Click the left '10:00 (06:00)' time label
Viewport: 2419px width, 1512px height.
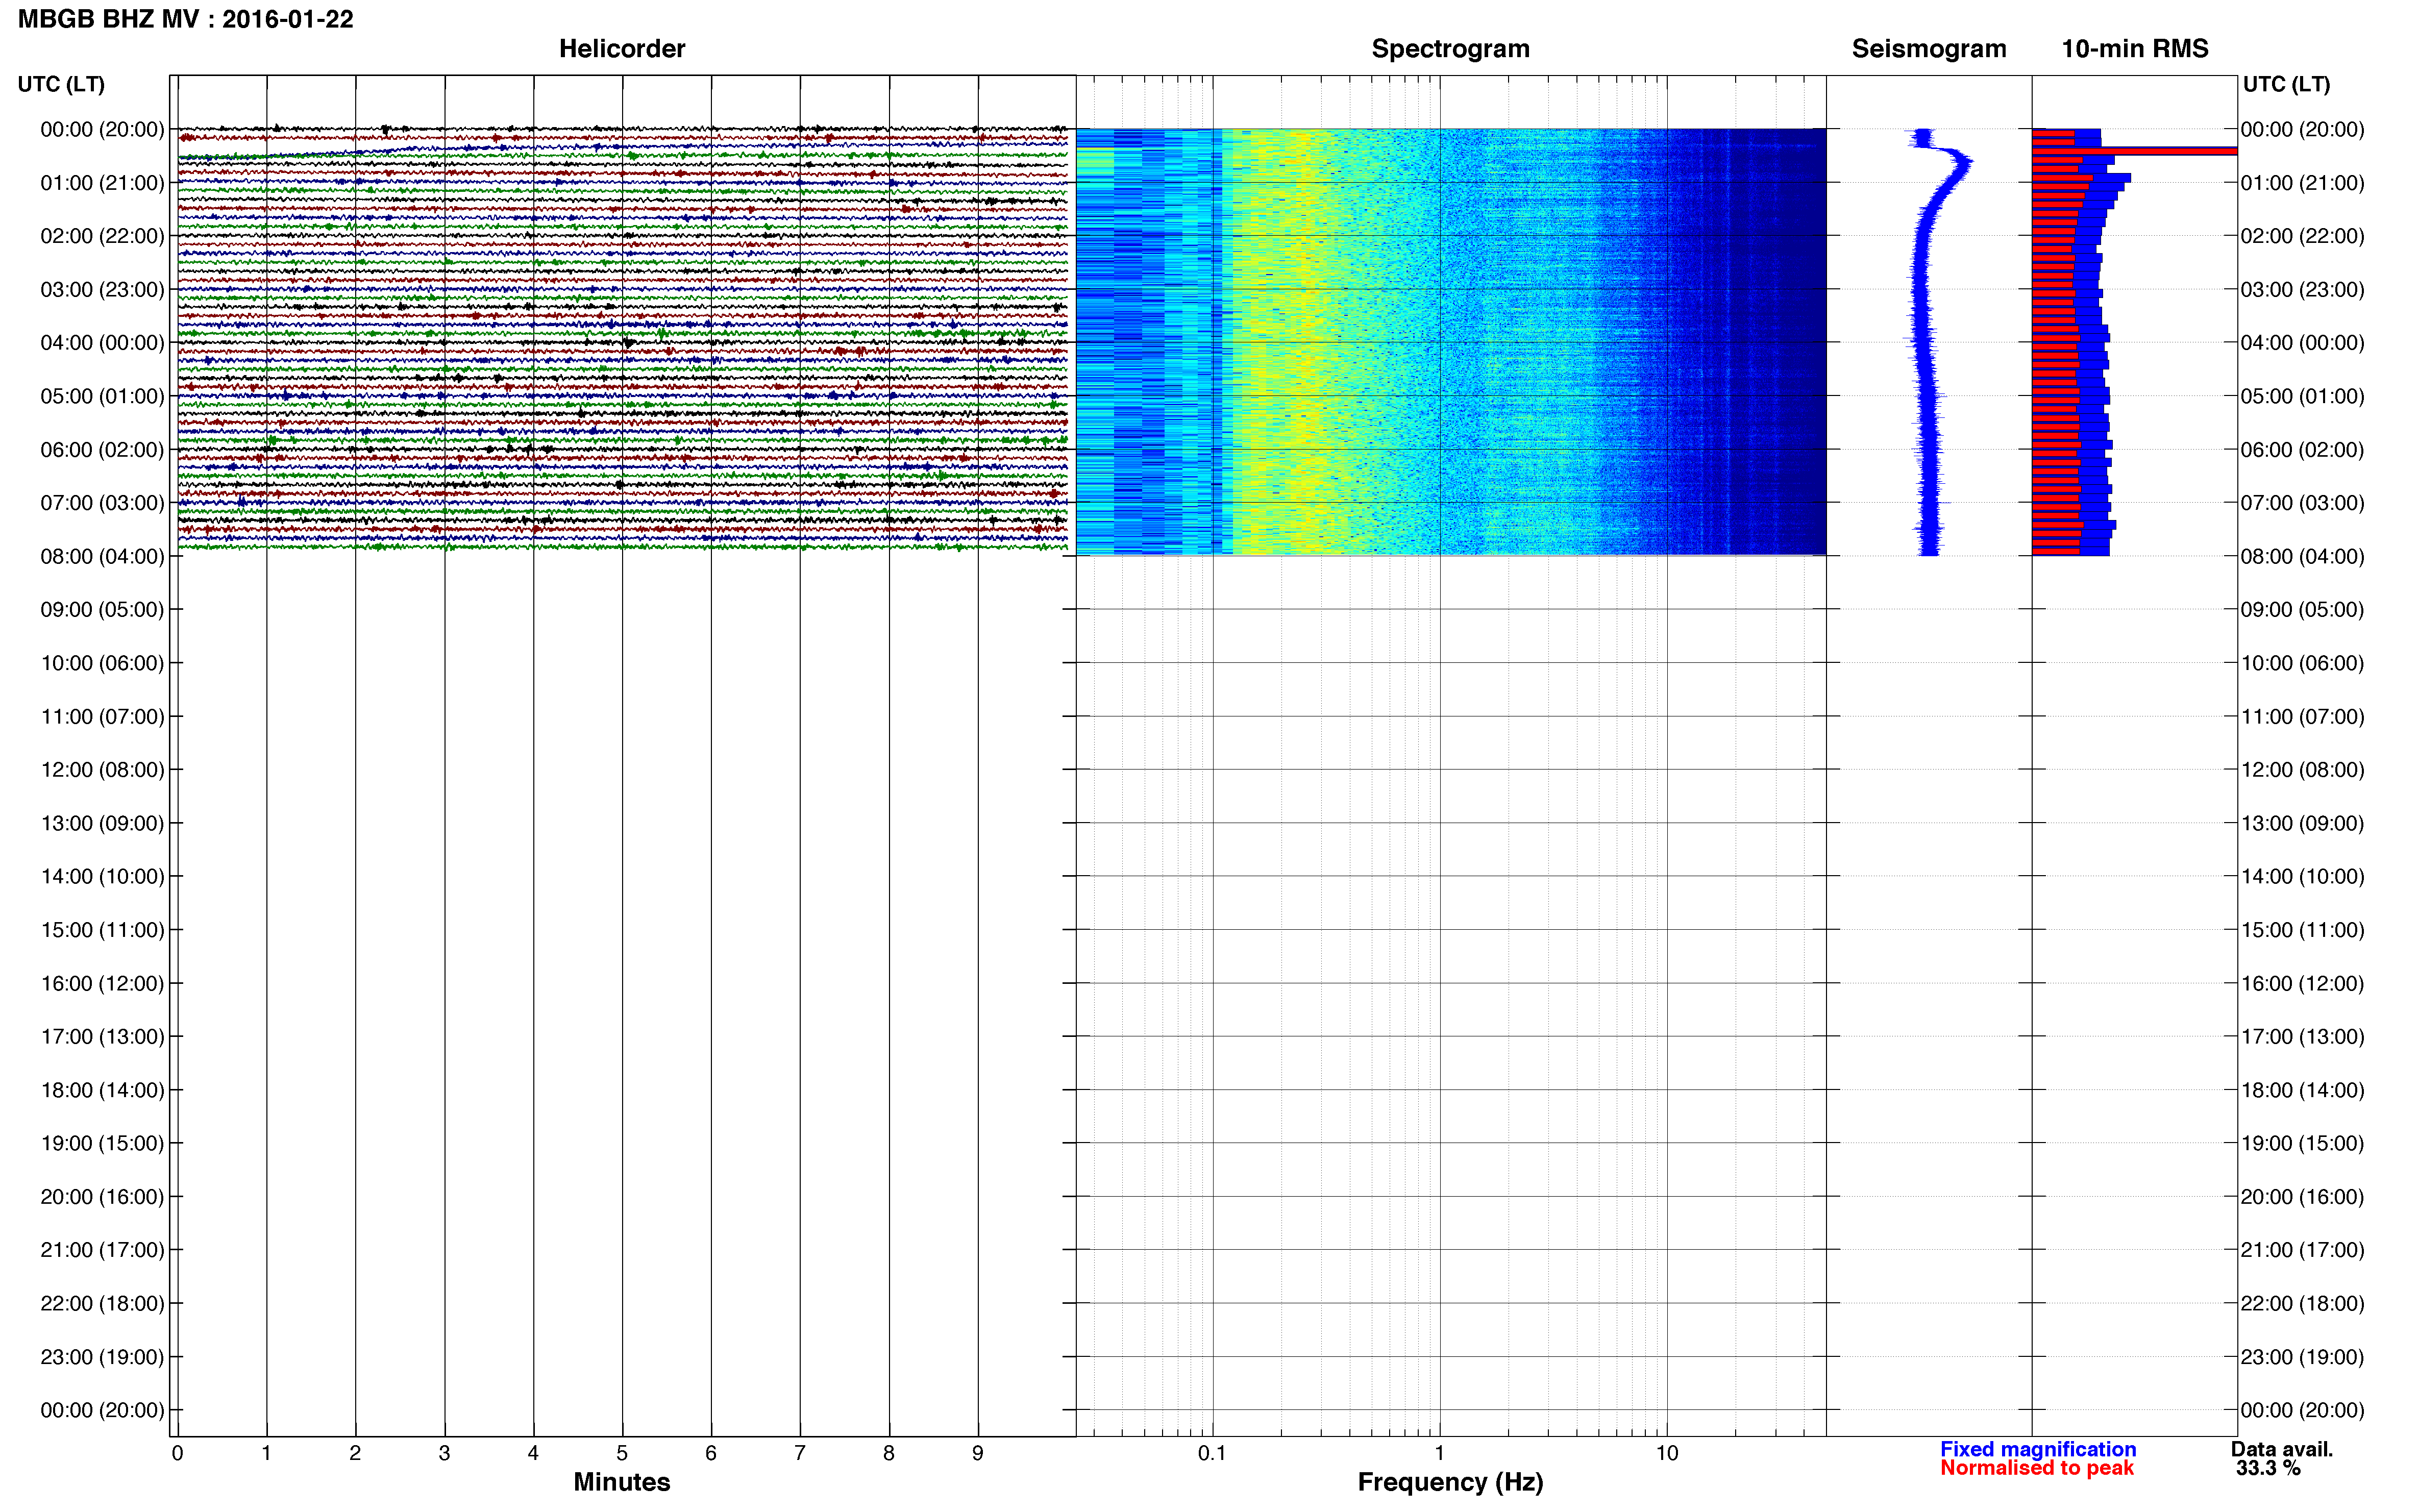[102, 663]
